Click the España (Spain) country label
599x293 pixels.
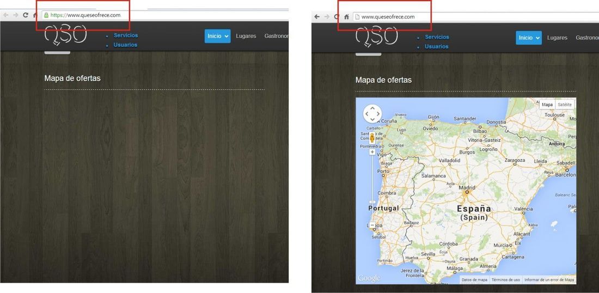tap(474, 213)
